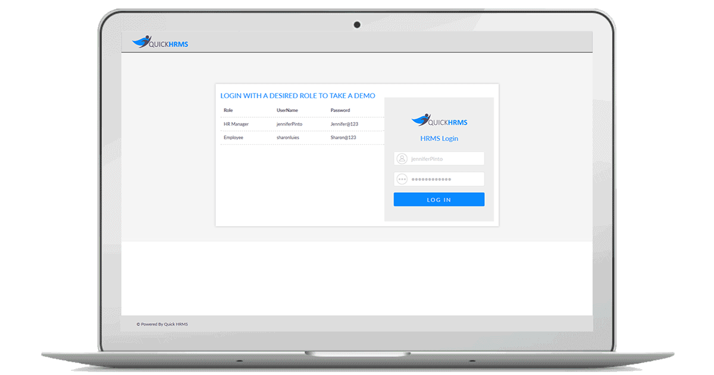
Task: Click the Sharon@123 password in the table
Action: [x=343, y=137]
